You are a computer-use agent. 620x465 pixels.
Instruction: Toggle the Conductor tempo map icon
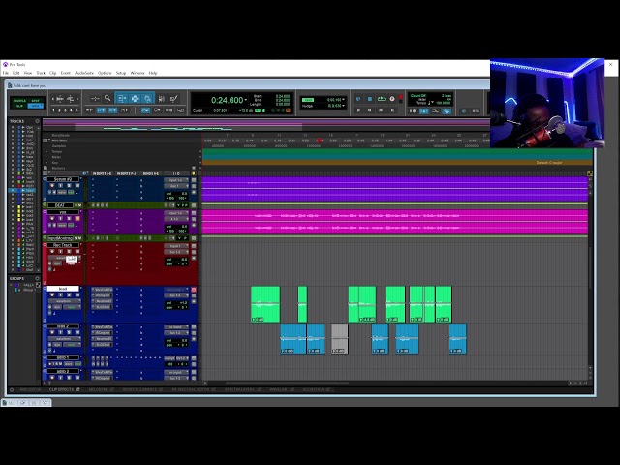(448, 111)
